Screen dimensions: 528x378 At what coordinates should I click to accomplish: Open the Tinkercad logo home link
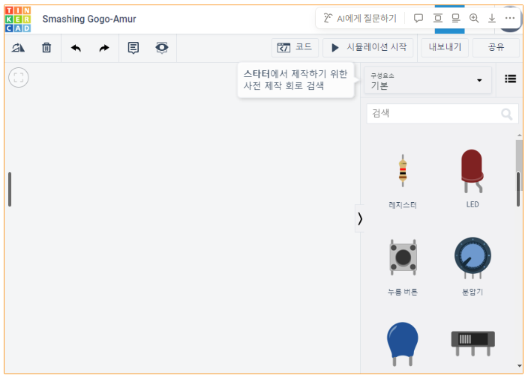pos(18,19)
